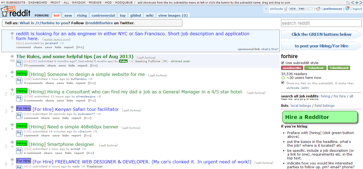Expand text of The Rules post
This screenshot has height=169, width=363.
coord(19,63)
